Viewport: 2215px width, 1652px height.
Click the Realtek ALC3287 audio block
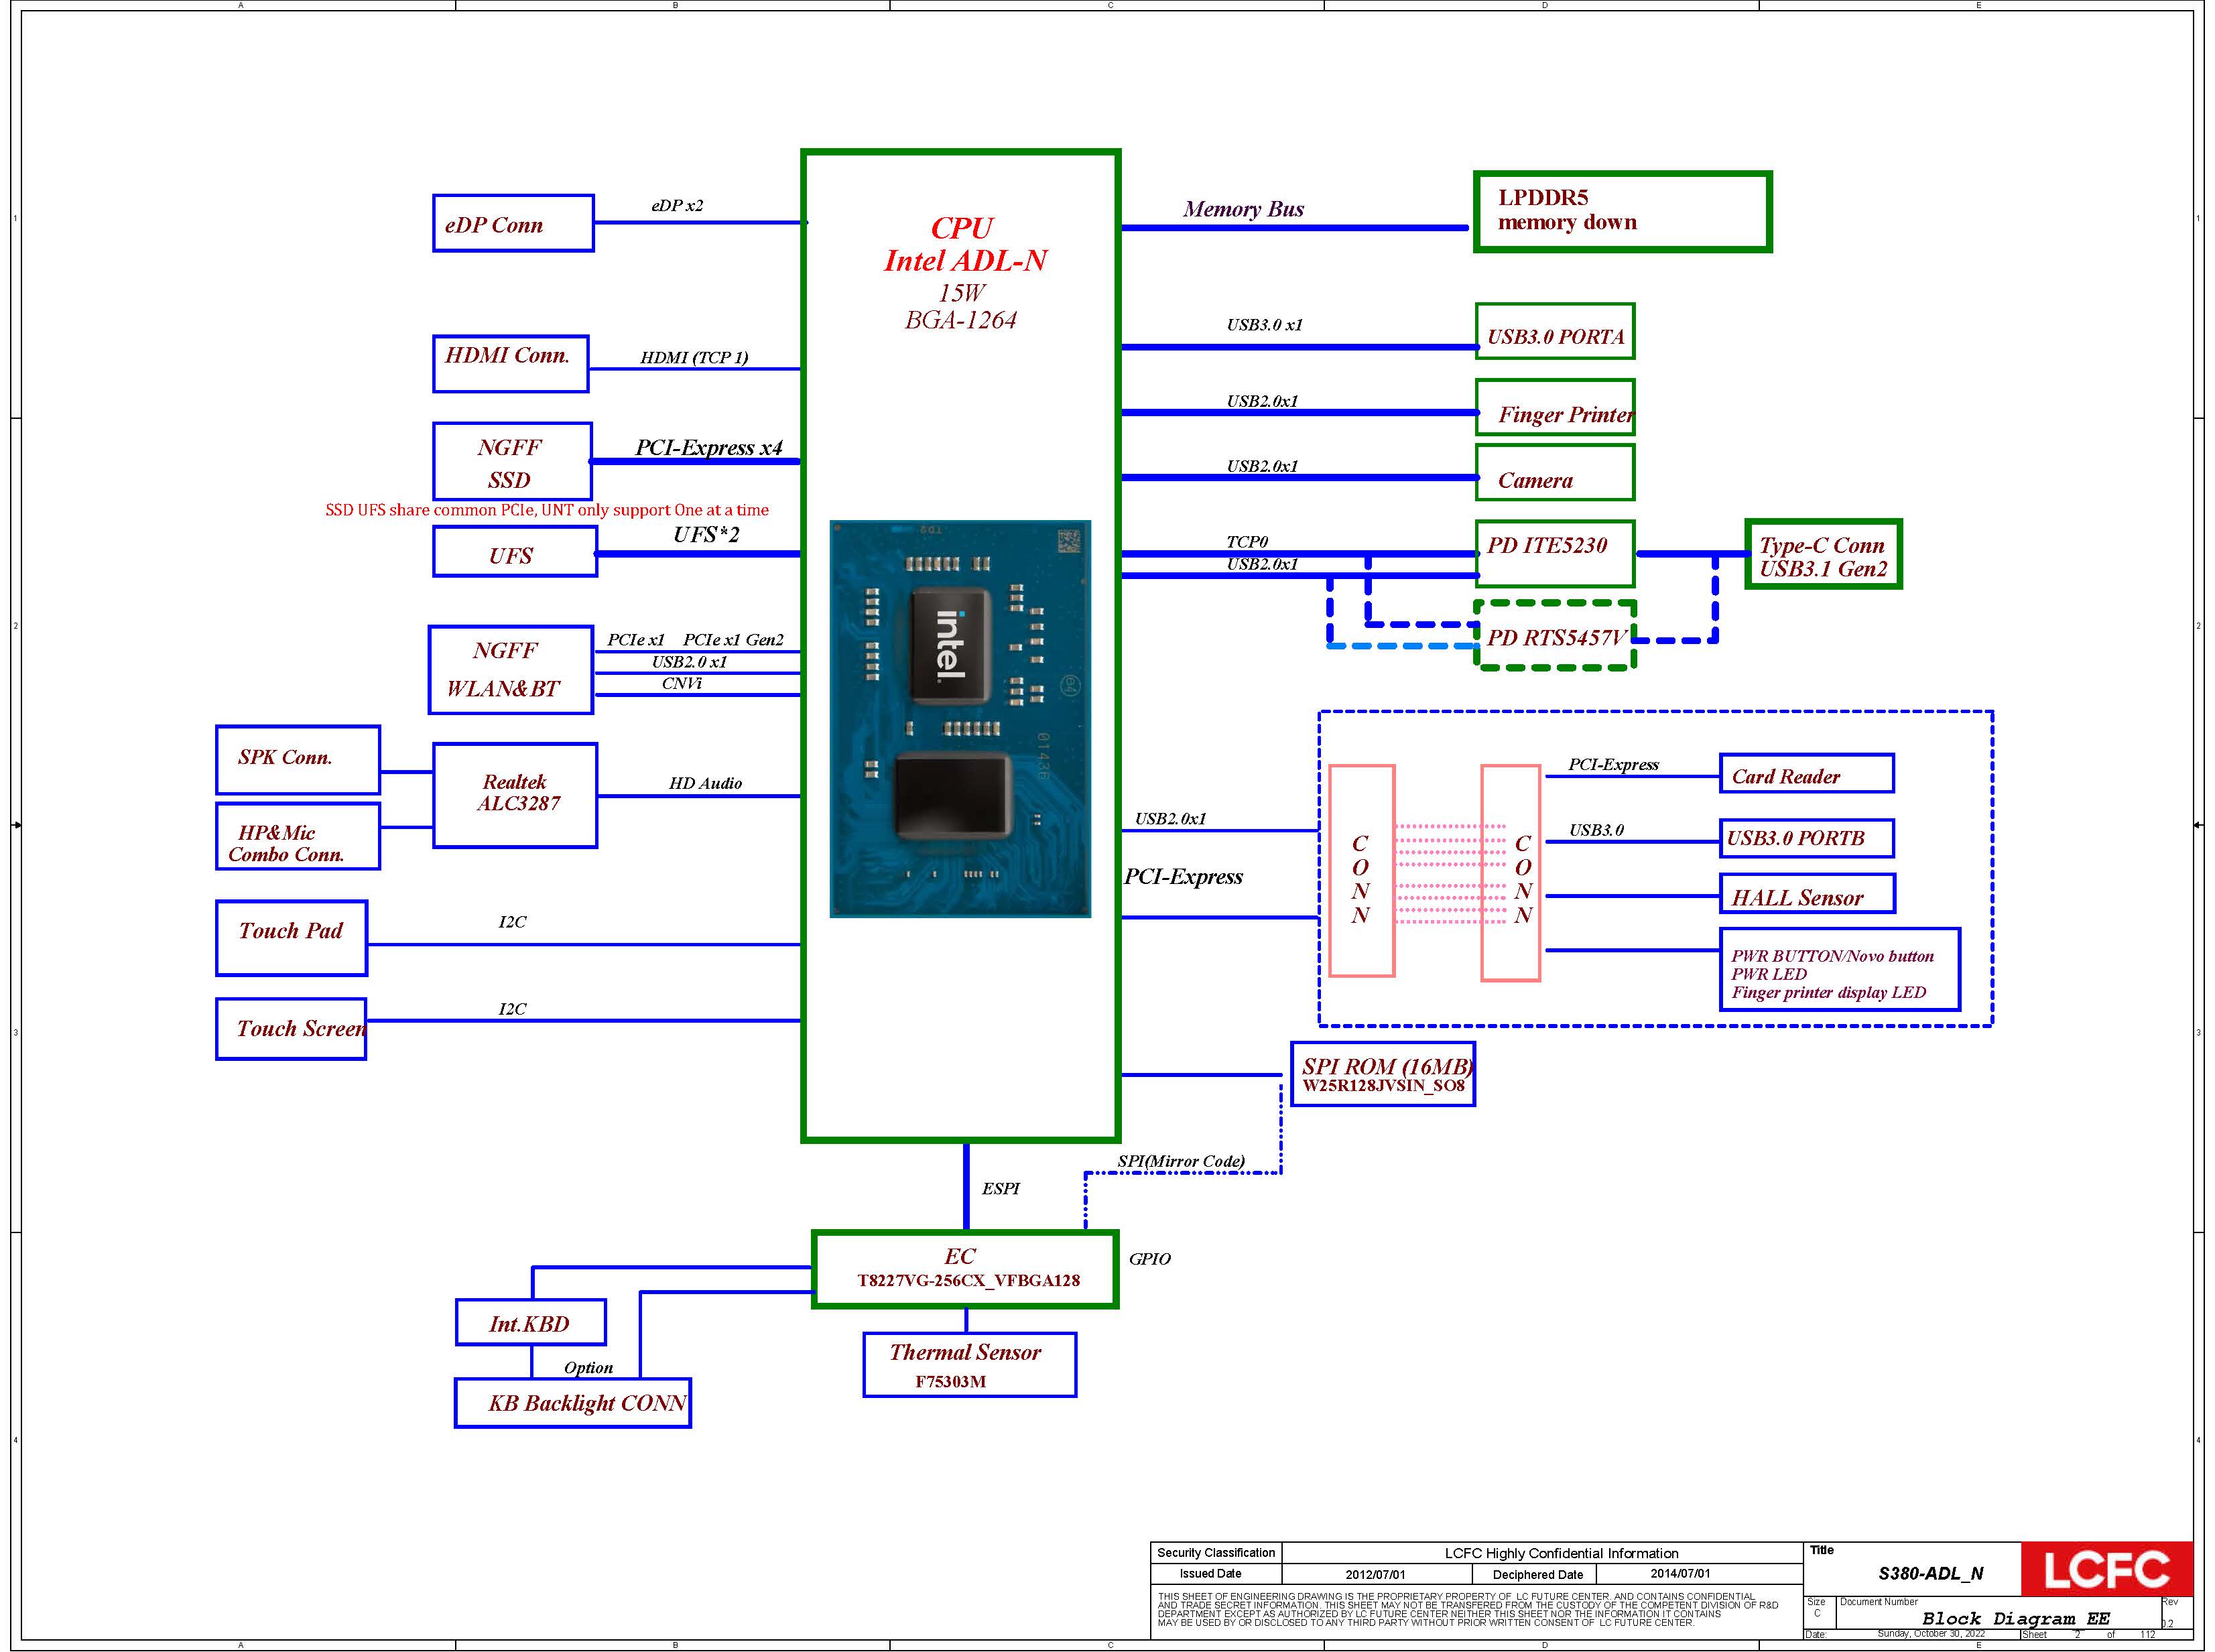click(x=515, y=795)
